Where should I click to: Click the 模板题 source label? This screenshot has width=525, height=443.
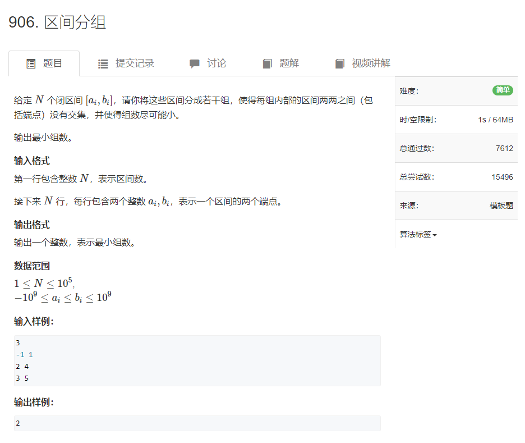click(502, 205)
